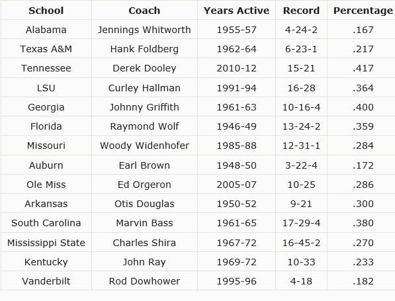This screenshot has width=395, height=301.
Task: Select the Georgia .400 percentage cell
Action: (363, 107)
